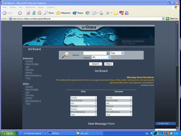Select Real Estate under Demand in the sidebar
The width and height of the screenshot is (181, 136).
tap(32, 64)
